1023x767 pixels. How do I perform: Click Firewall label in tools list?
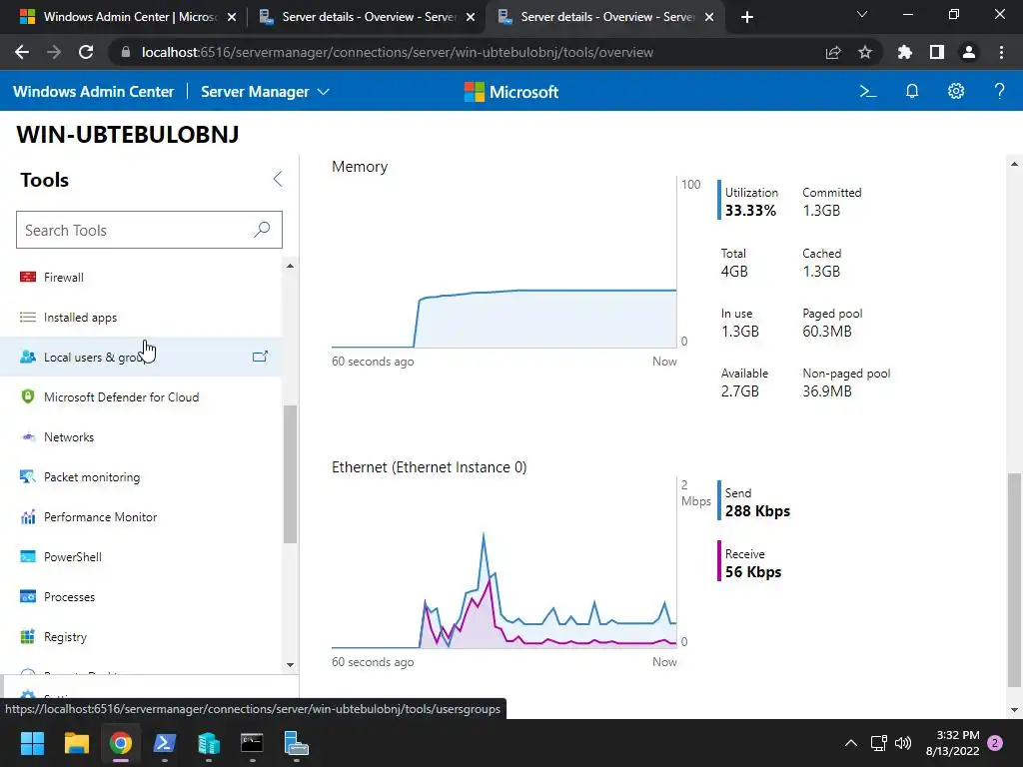click(x=64, y=278)
